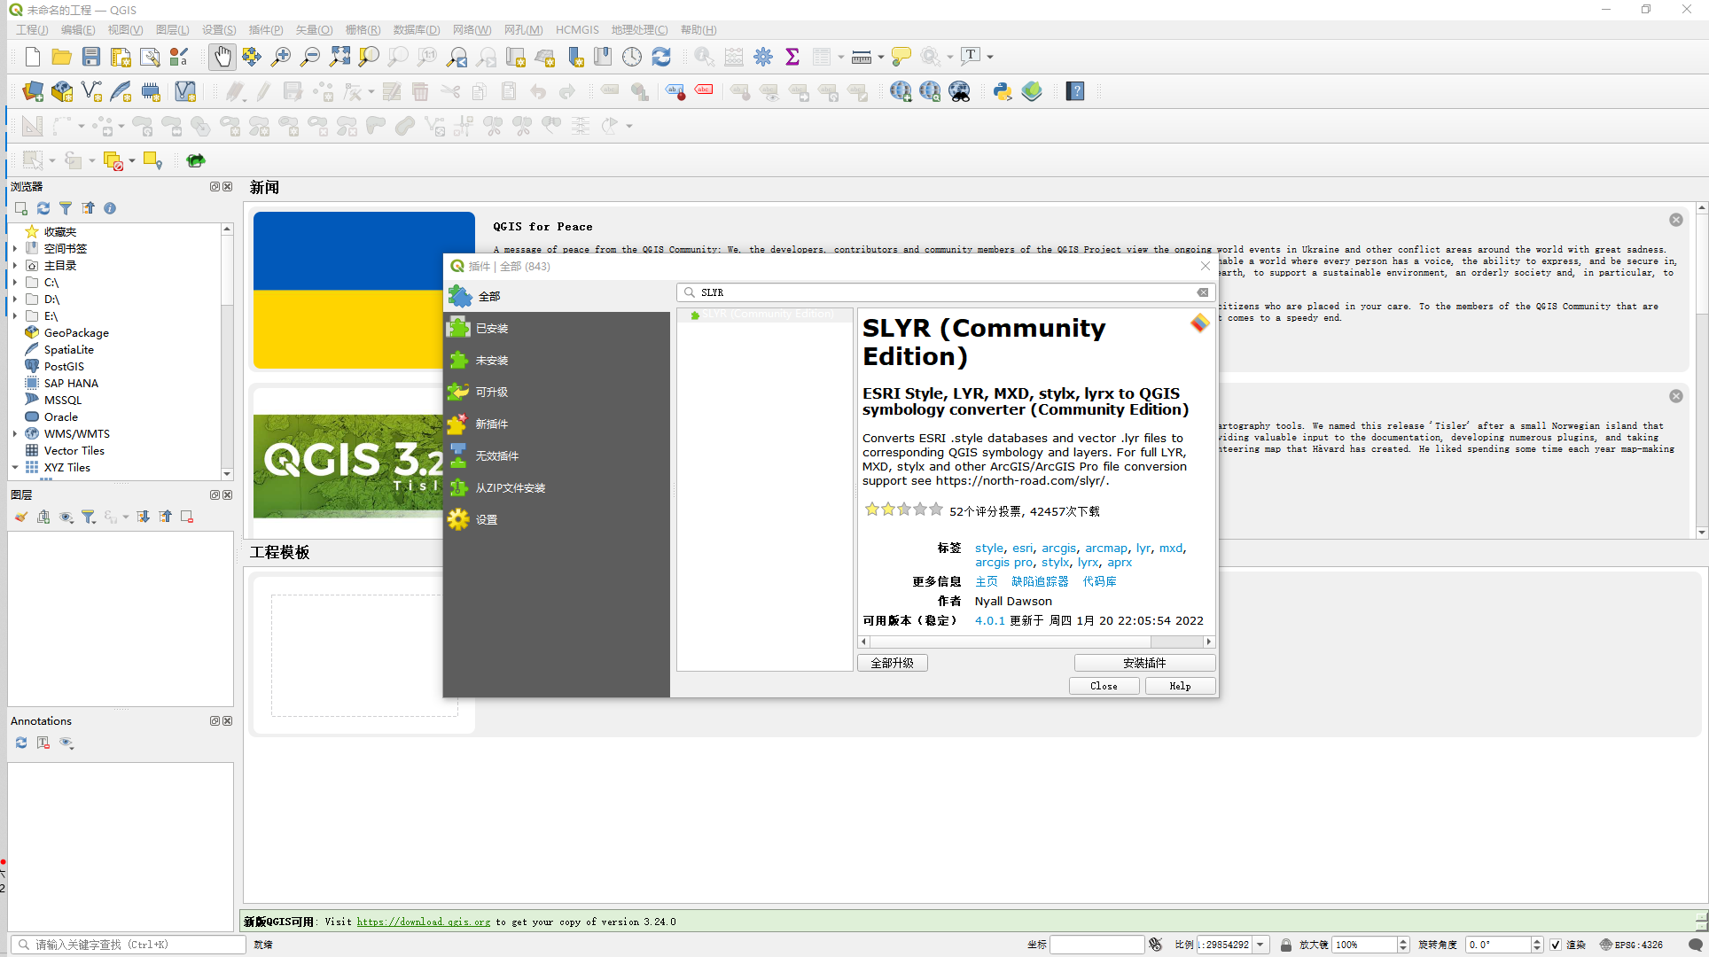Click the arcgis tag link
Screen dimensions: 1709x957
[1058, 549]
